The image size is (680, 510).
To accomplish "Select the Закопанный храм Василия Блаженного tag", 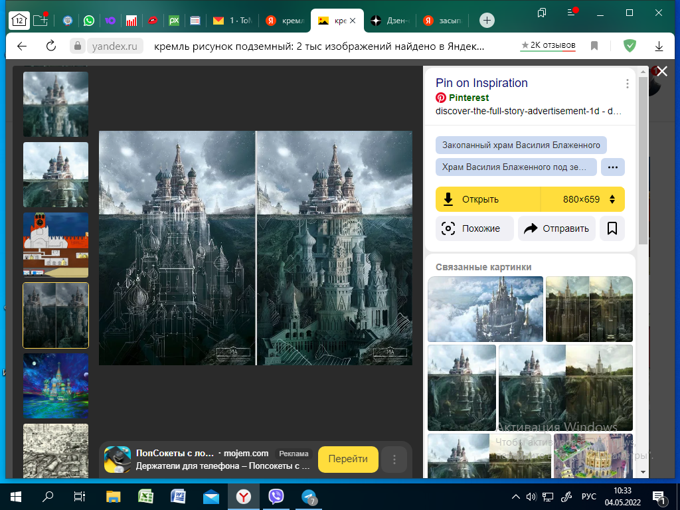I will [x=521, y=145].
